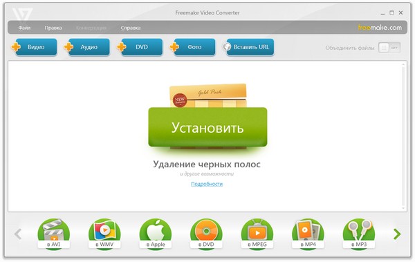Visit freemake.com link in menu bar
The height and width of the screenshot is (262, 415).
pyautogui.click(x=380, y=27)
